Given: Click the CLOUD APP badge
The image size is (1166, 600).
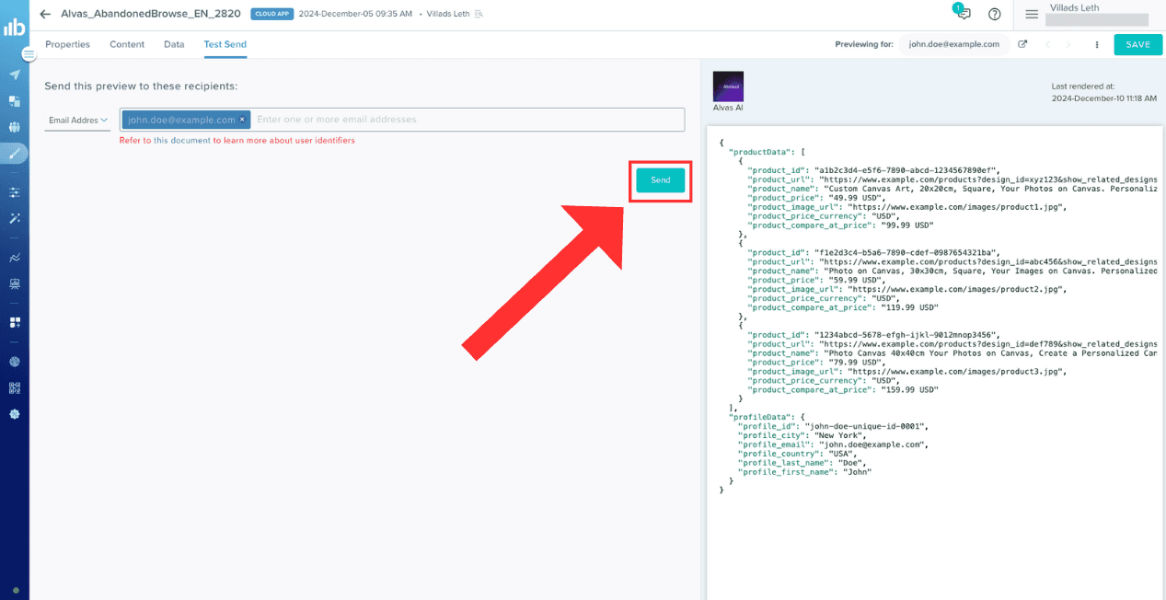Looking at the screenshot, I should (271, 14).
